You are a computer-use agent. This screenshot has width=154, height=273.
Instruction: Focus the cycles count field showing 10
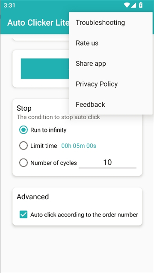(107, 163)
